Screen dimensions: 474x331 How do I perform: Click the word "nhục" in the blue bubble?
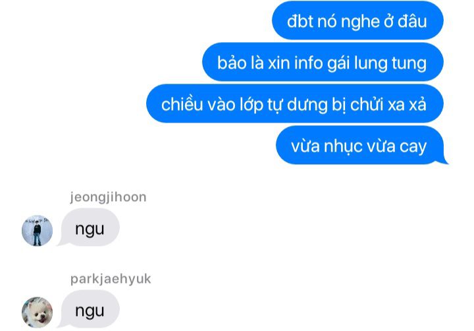pos(343,147)
